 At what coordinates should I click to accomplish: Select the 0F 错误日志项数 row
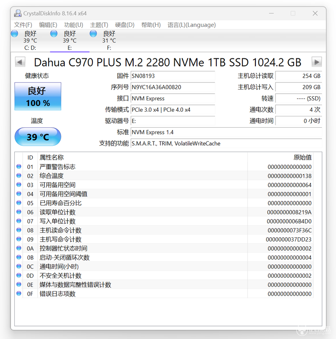click(x=164, y=294)
